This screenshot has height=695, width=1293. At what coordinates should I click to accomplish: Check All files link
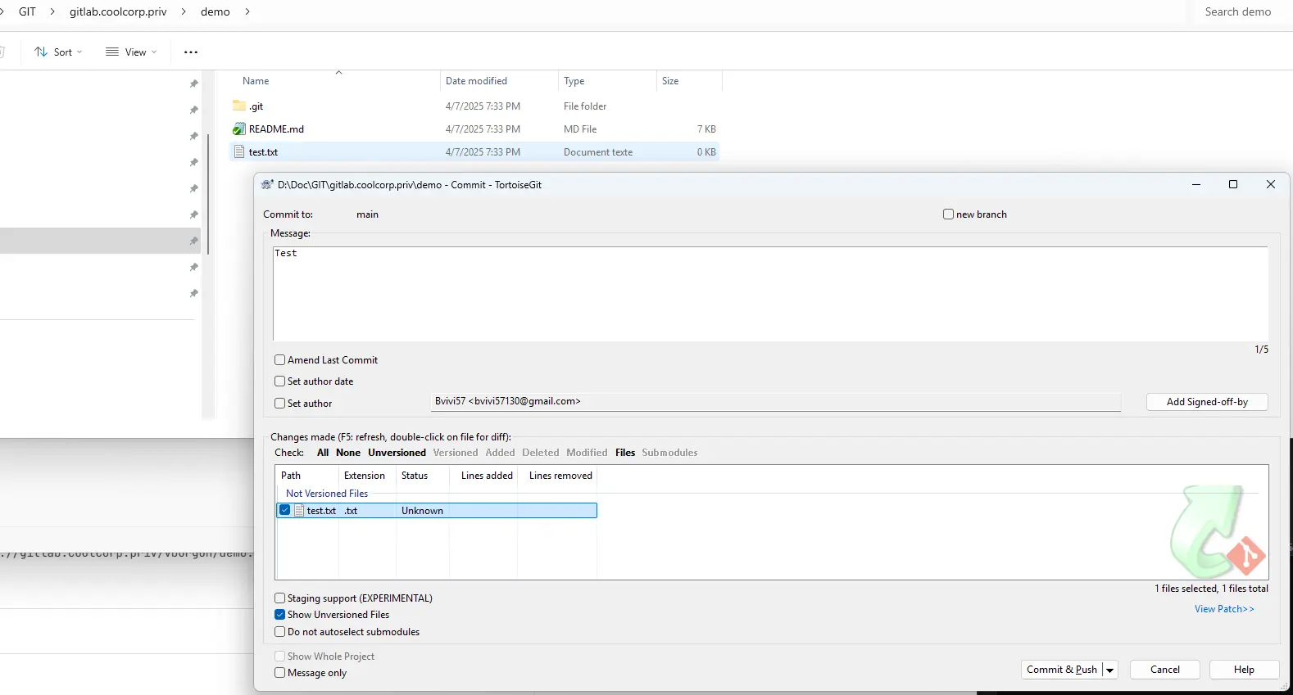[323, 453]
